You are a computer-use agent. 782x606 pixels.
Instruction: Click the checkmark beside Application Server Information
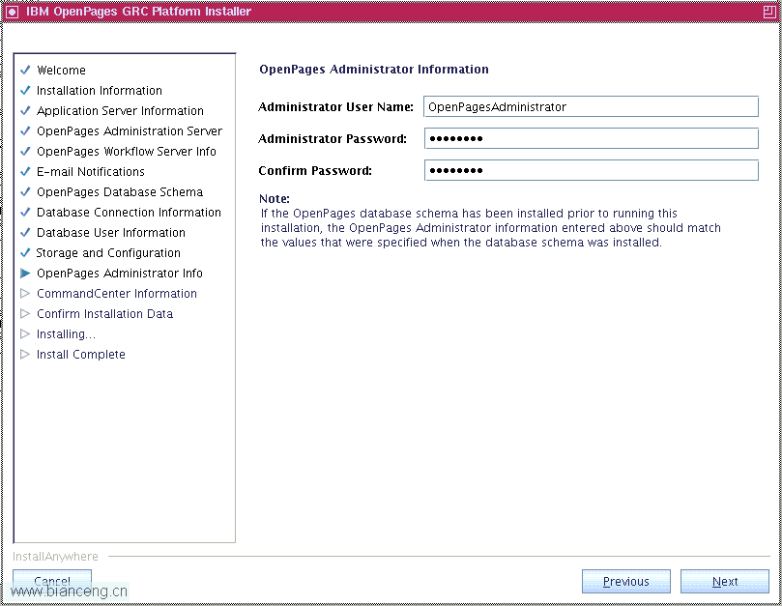tap(25, 111)
